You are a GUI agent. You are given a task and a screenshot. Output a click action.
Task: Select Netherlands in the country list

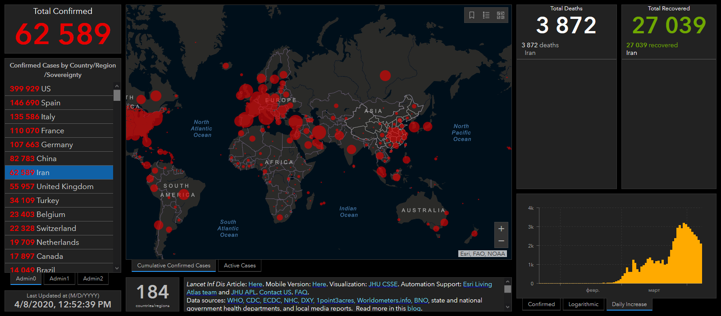pos(59,242)
